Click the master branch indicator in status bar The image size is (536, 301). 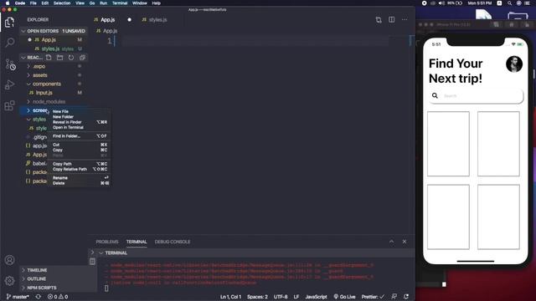pos(18,297)
